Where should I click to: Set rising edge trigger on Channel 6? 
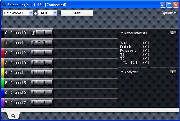click(34, 93)
